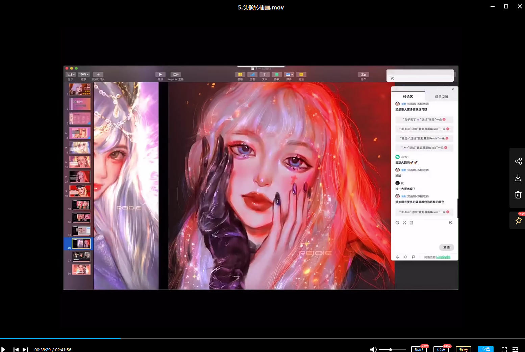Expand the 150% zoom dropdown in Keynote

point(84,74)
